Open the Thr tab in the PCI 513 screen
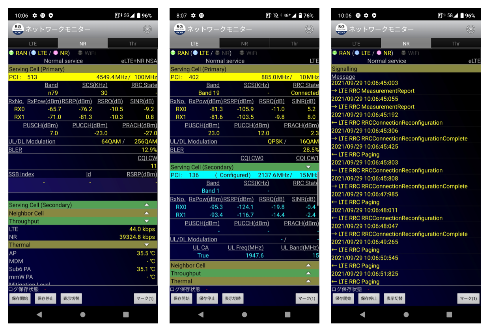This screenshot has width=489, height=332. tap(133, 43)
